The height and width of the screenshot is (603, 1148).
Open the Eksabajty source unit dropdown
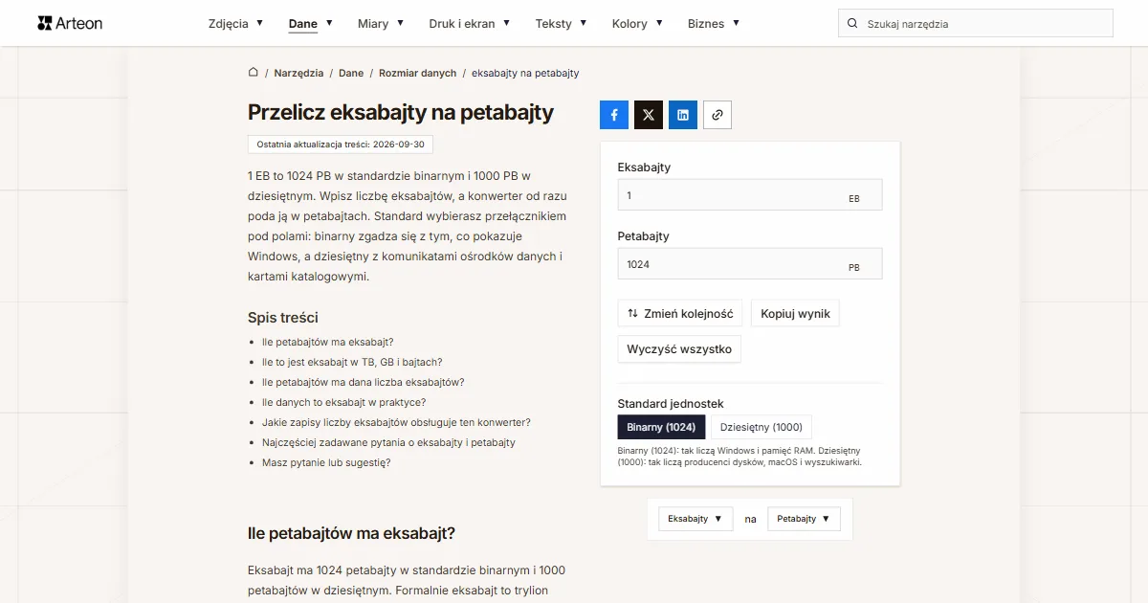click(695, 519)
